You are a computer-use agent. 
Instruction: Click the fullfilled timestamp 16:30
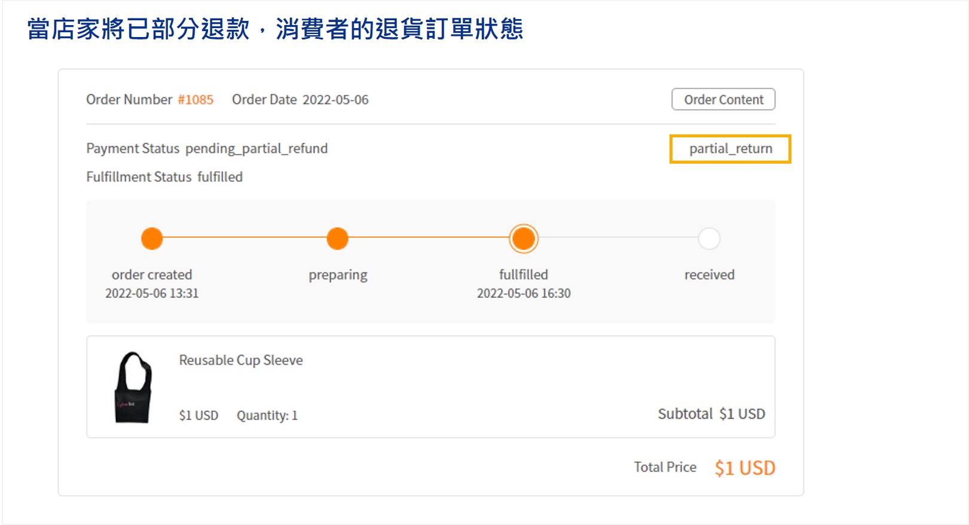(524, 293)
